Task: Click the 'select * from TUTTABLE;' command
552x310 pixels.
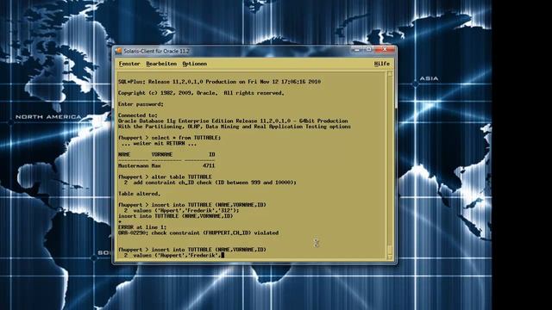Action: click(186, 138)
